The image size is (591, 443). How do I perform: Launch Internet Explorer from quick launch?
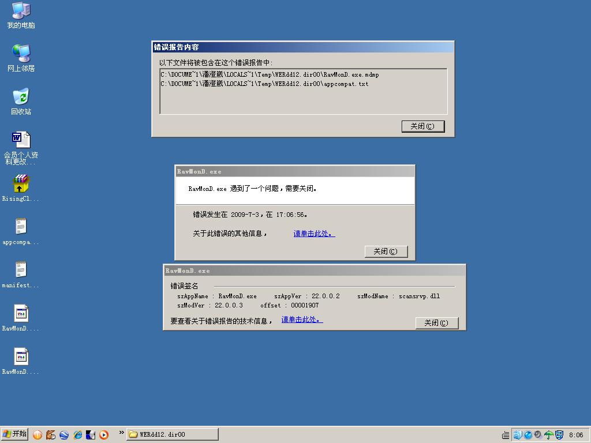[x=77, y=435]
